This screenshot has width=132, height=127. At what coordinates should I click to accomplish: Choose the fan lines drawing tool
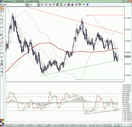tap(2, 27)
